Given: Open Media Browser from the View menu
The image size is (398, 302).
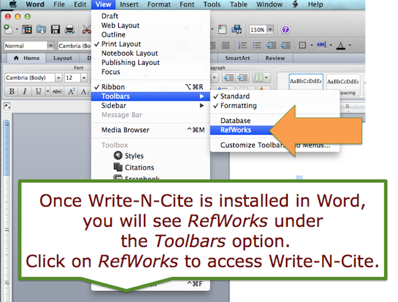Looking at the screenshot, I should click(126, 130).
